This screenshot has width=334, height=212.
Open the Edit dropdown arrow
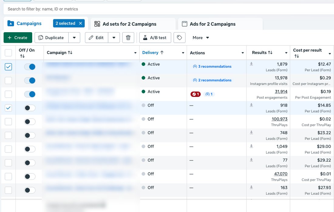(114, 38)
